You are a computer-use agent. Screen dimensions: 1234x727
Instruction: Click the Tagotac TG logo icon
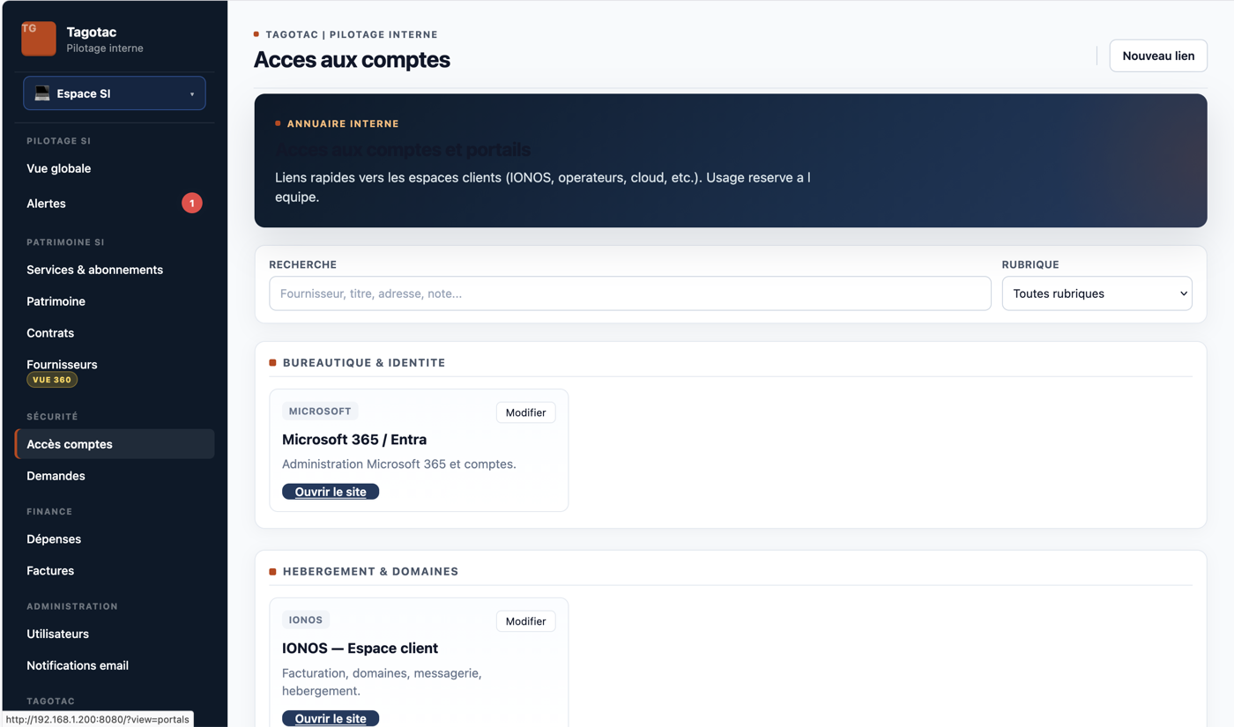coord(39,39)
